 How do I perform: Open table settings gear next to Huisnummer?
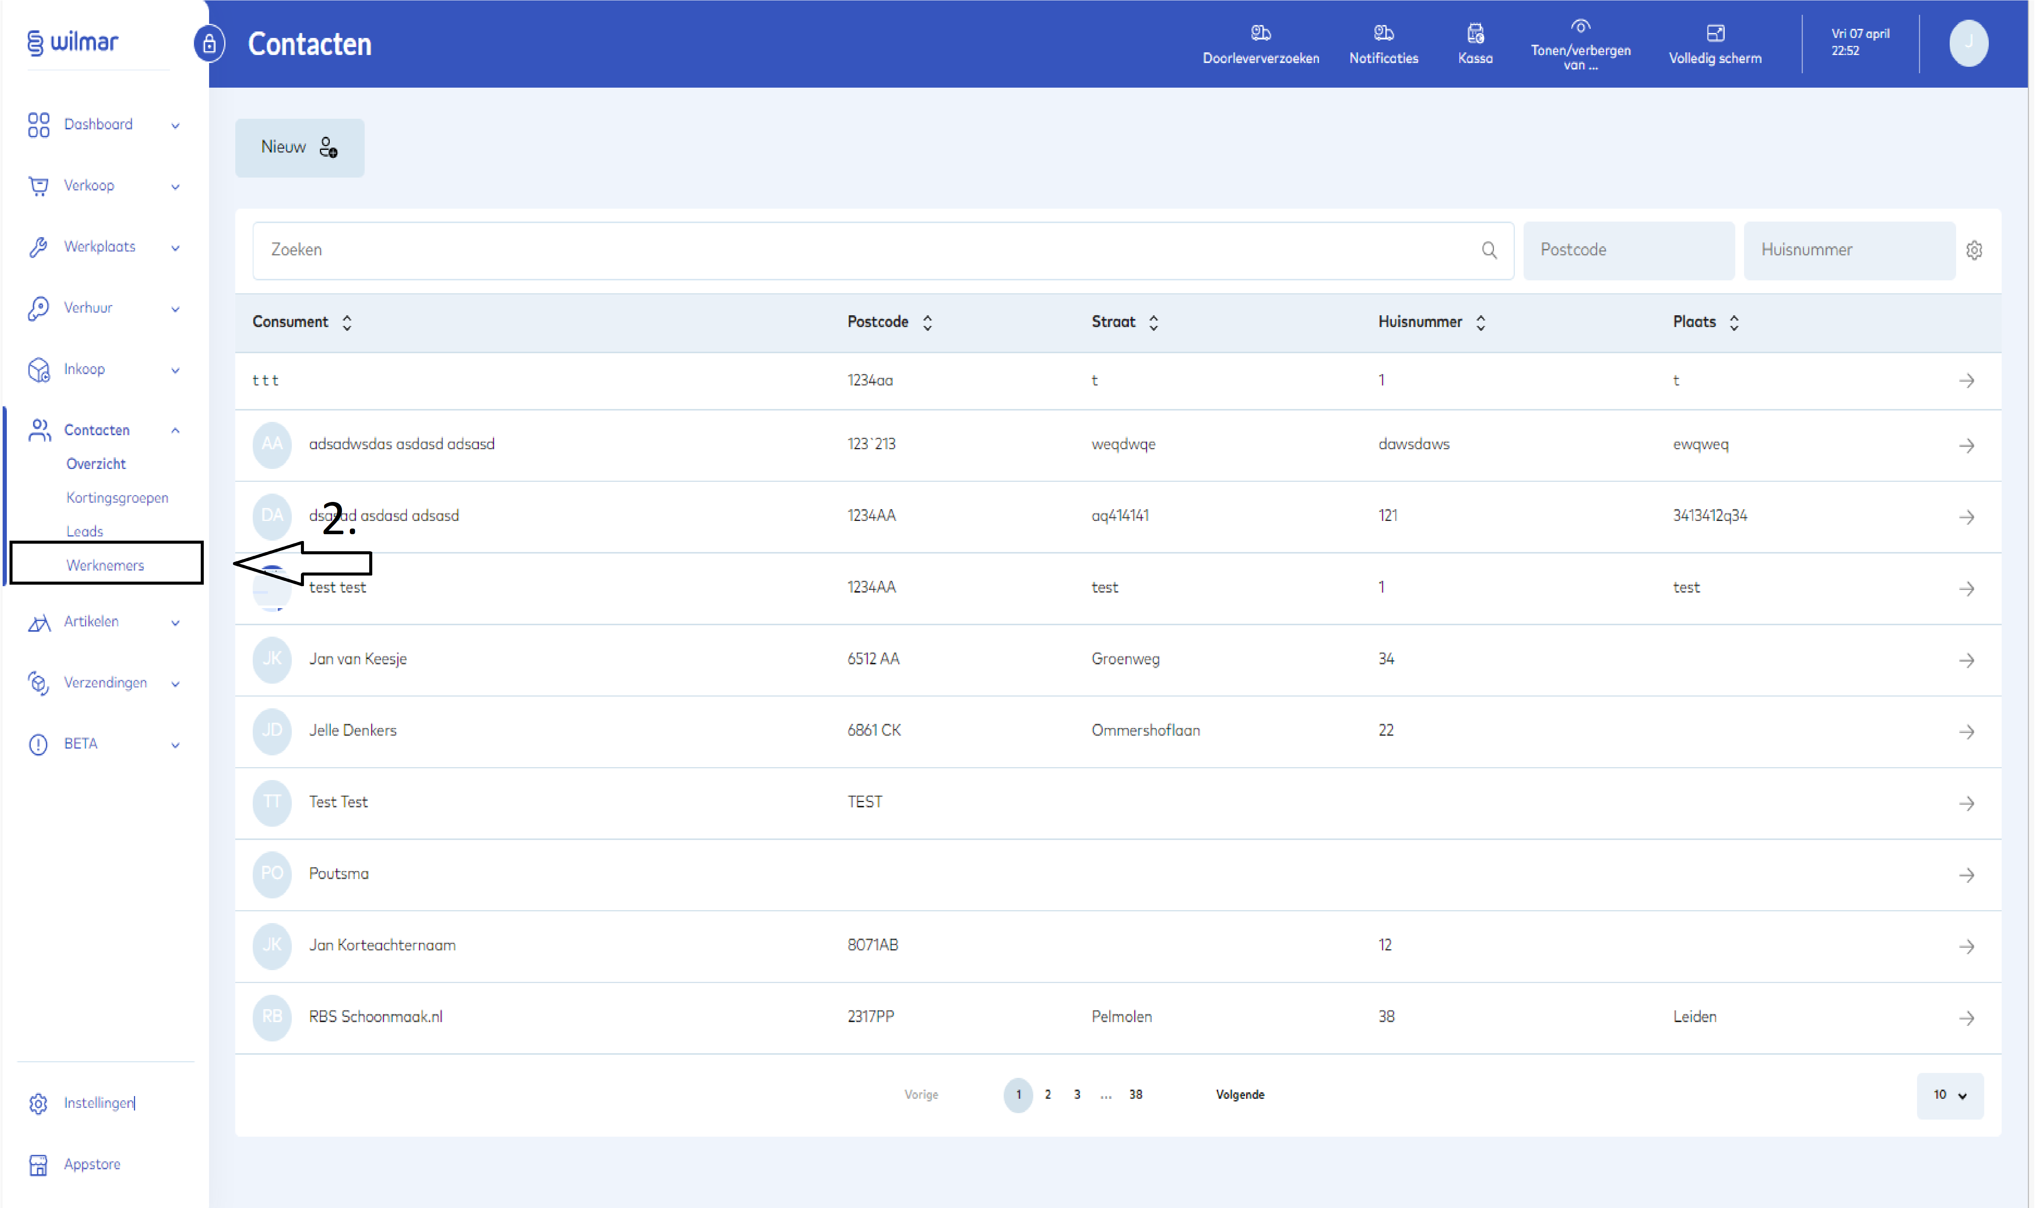tap(1974, 250)
